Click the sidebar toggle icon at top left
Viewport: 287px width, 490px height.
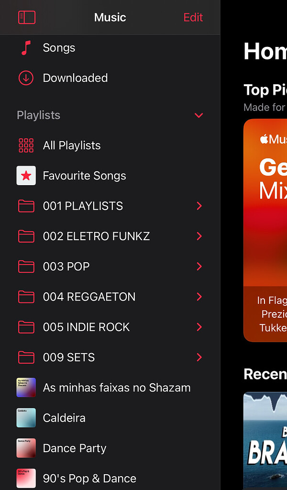(27, 17)
